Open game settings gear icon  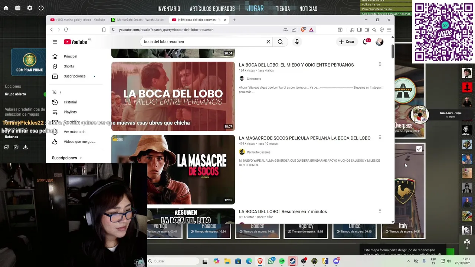coord(30,8)
